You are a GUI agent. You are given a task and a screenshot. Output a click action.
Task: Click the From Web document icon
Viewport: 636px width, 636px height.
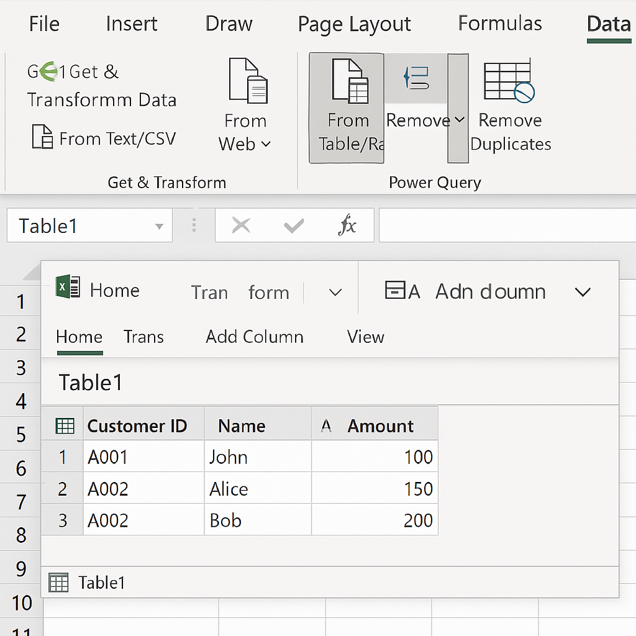[247, 80]
